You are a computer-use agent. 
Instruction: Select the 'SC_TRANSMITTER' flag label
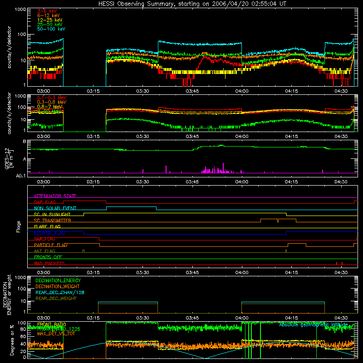(x=53, y=221)
